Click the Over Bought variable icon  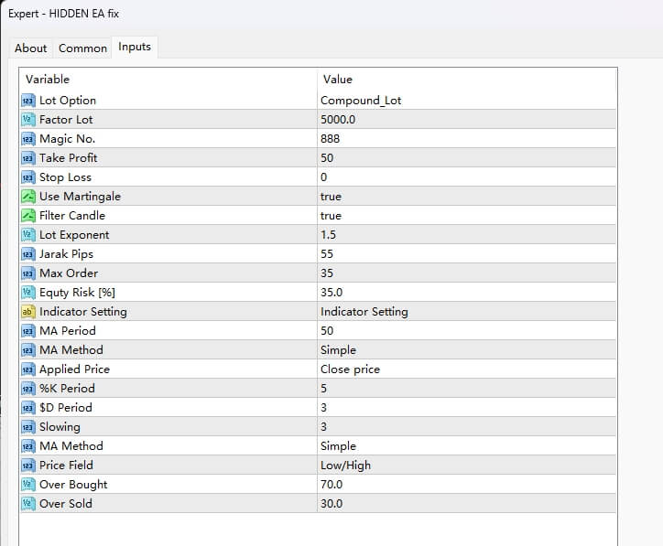coord(27,485)
